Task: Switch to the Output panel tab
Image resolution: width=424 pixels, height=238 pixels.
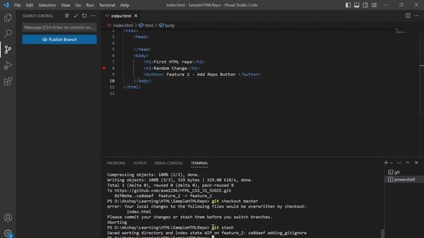Action: click(140, 163)
